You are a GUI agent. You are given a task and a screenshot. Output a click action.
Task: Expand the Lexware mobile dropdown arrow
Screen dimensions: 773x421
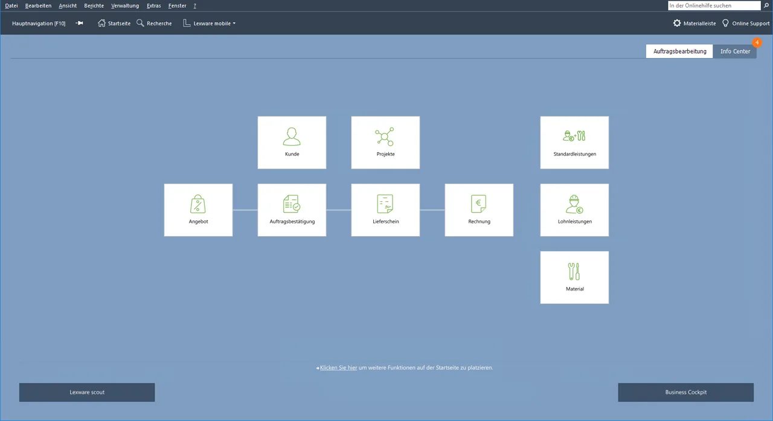234,24
